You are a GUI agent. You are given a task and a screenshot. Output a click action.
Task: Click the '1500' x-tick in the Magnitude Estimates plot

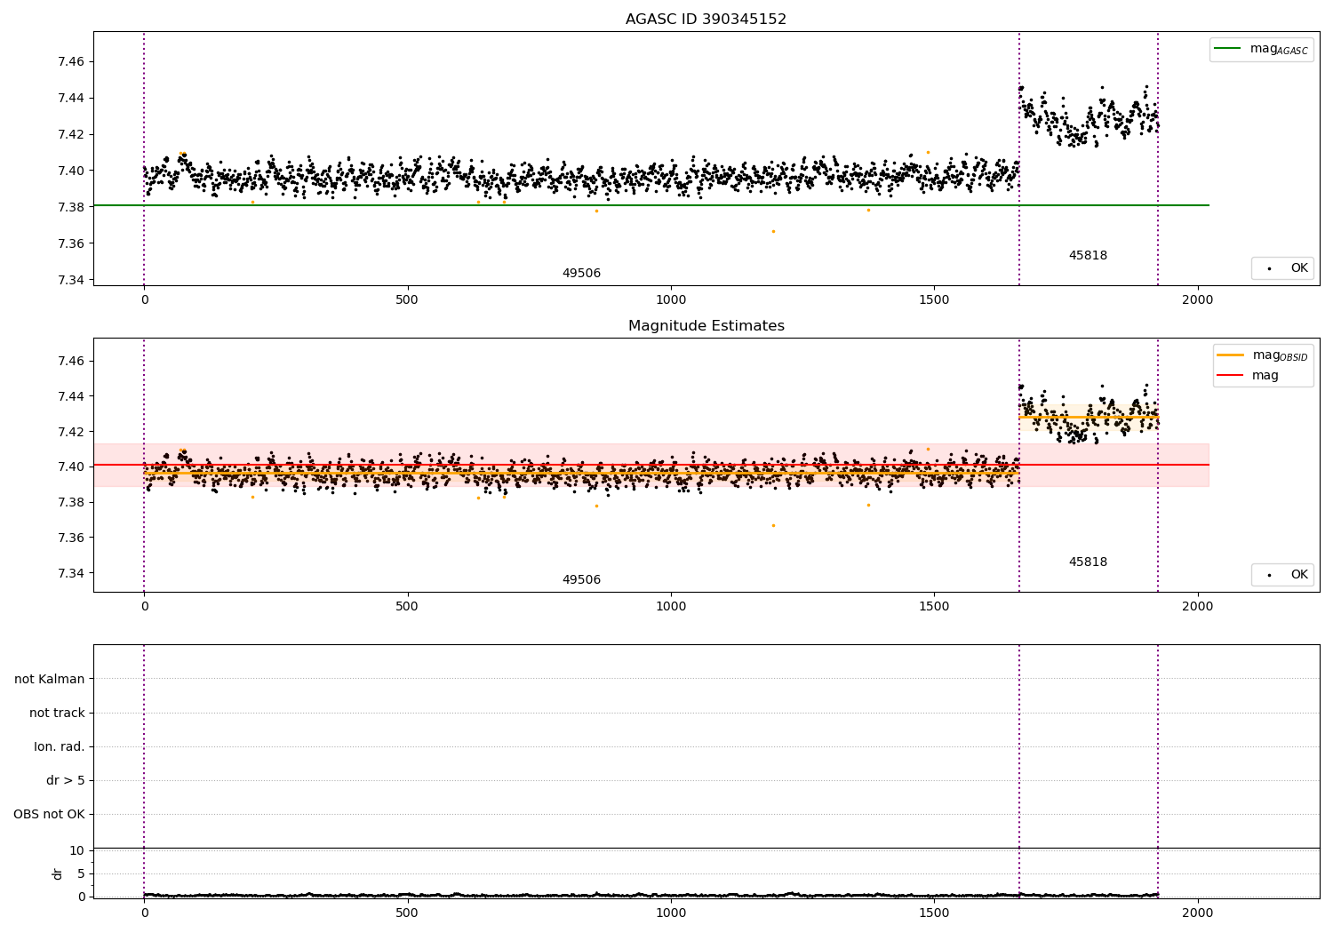coord(934,607)
